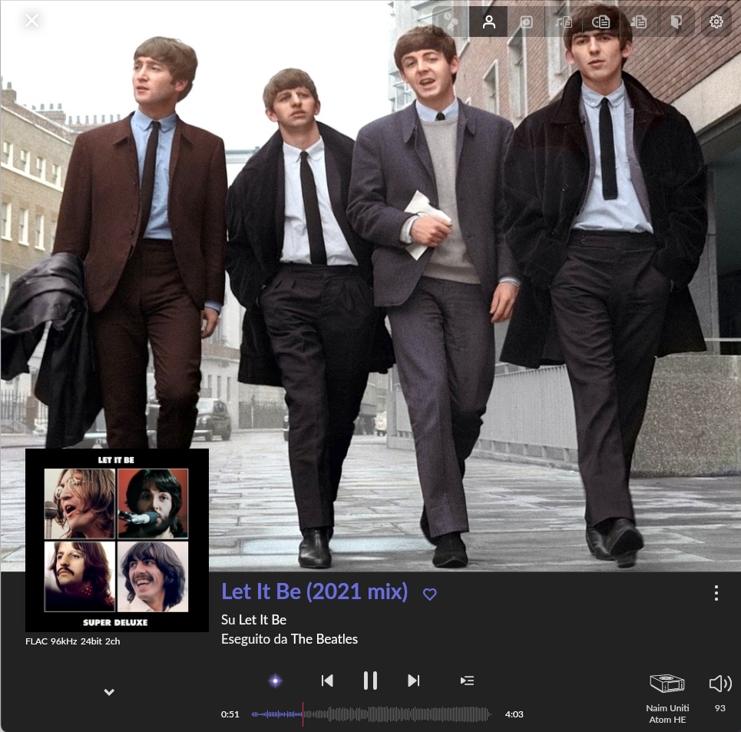Show the track credits page icon
Screen dimensions: 741x732
pyautogui.click(x=564, y=22)
